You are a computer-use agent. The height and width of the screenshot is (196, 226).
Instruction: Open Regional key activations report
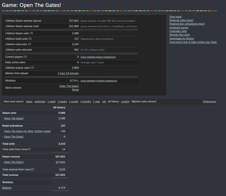coord(187,24)
